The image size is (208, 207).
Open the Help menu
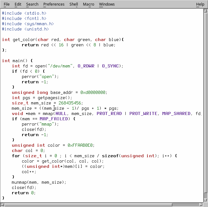(200, 4)
